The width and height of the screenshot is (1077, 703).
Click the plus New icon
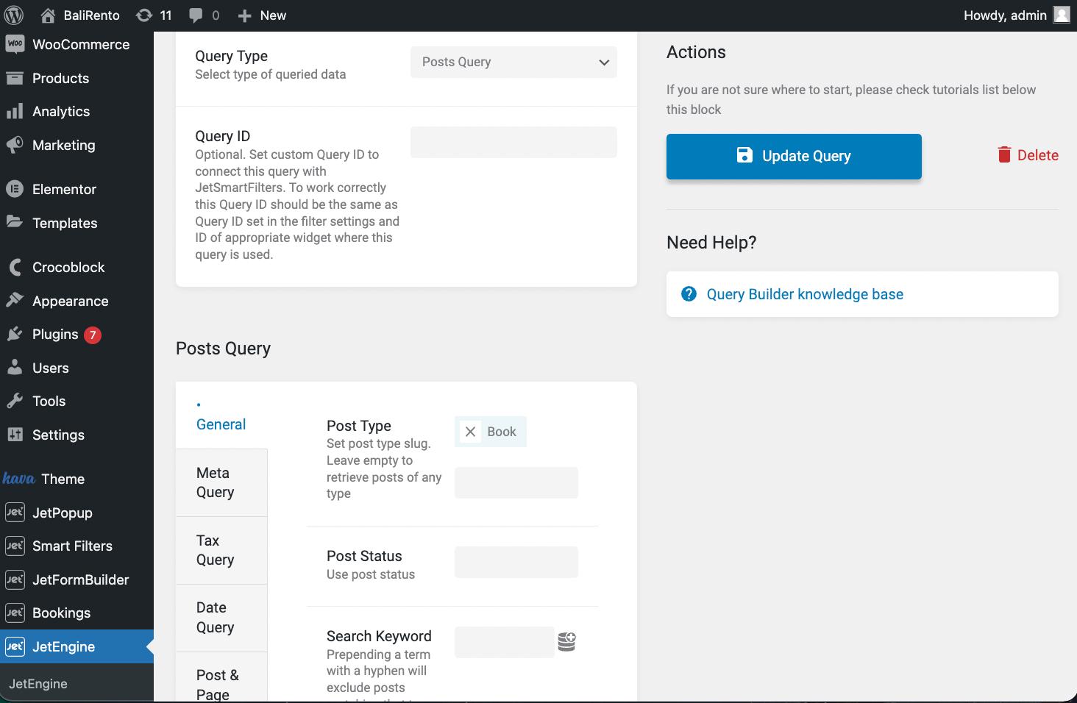tap(245, 15)
